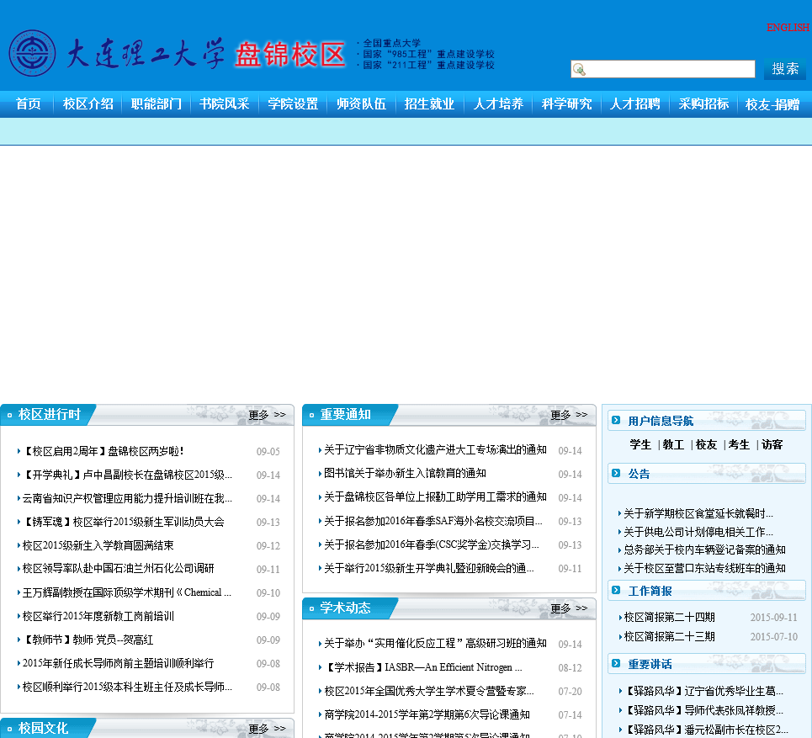Open news 【开学典礼】卢中昌副校长在盘锦校区2015级
Image resolution: width=812 pixels, height=738 pixels.
127,475
